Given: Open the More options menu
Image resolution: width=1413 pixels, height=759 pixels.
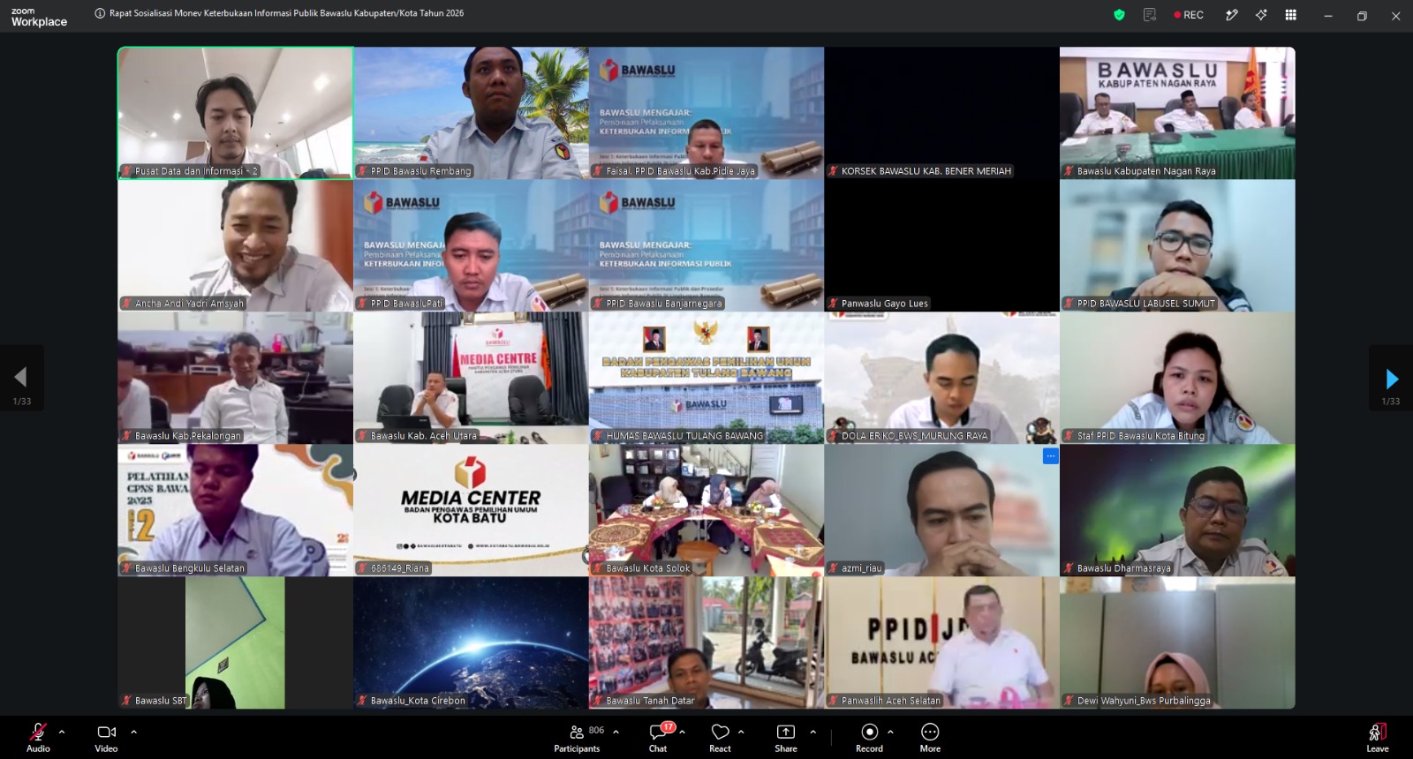Looking at the screenshot, I should [x=930, y=737].
